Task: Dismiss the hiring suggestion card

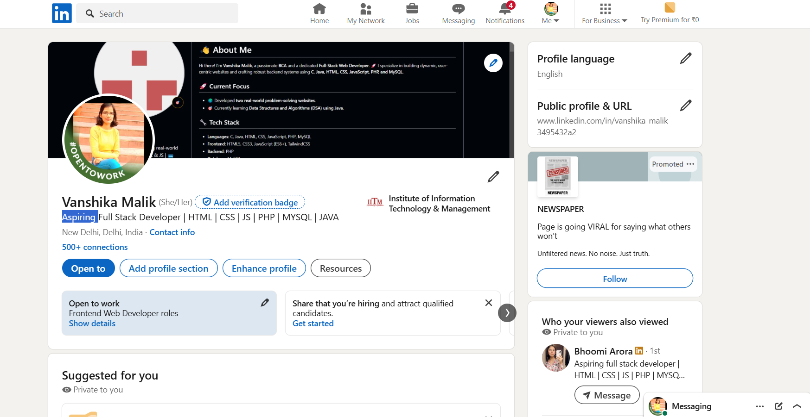Action: click(x=489, y=303)
